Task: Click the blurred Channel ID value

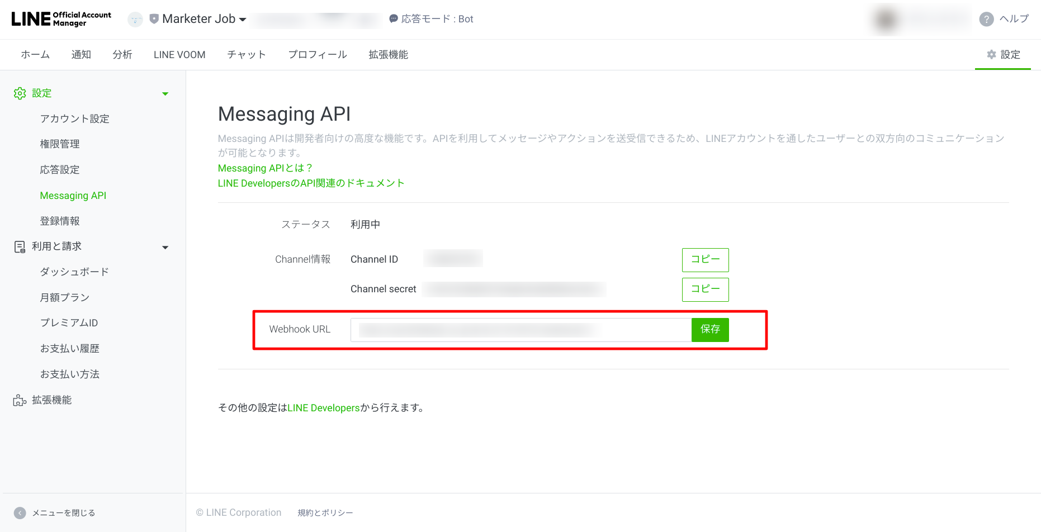Action: coord(453,259)
